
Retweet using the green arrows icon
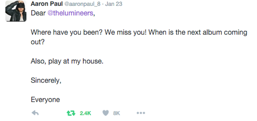coord(71,113)
